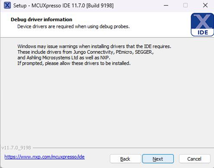
Task: Click the large X graphic in the header logo
Action: tap(203, 21)
